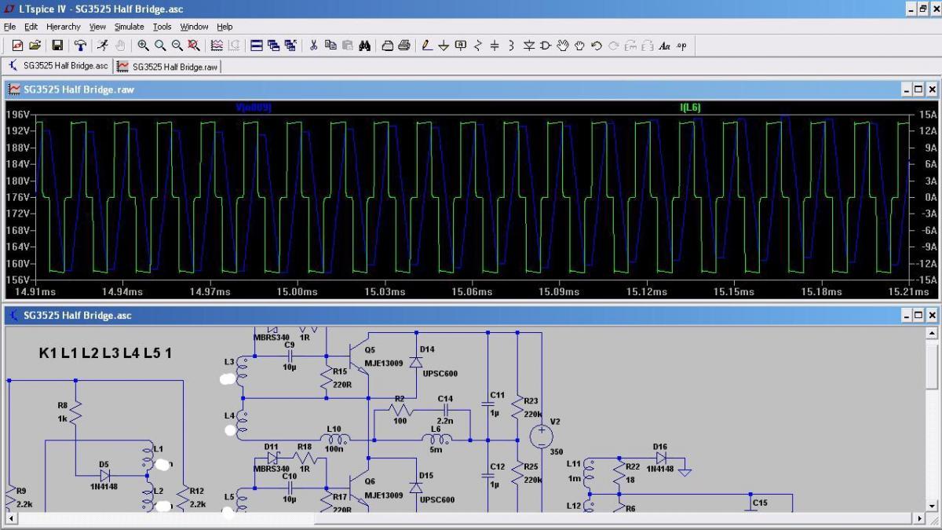Open the Tools menu
Image resolution: width=942 pixels, height=530 pixels.
162,27
